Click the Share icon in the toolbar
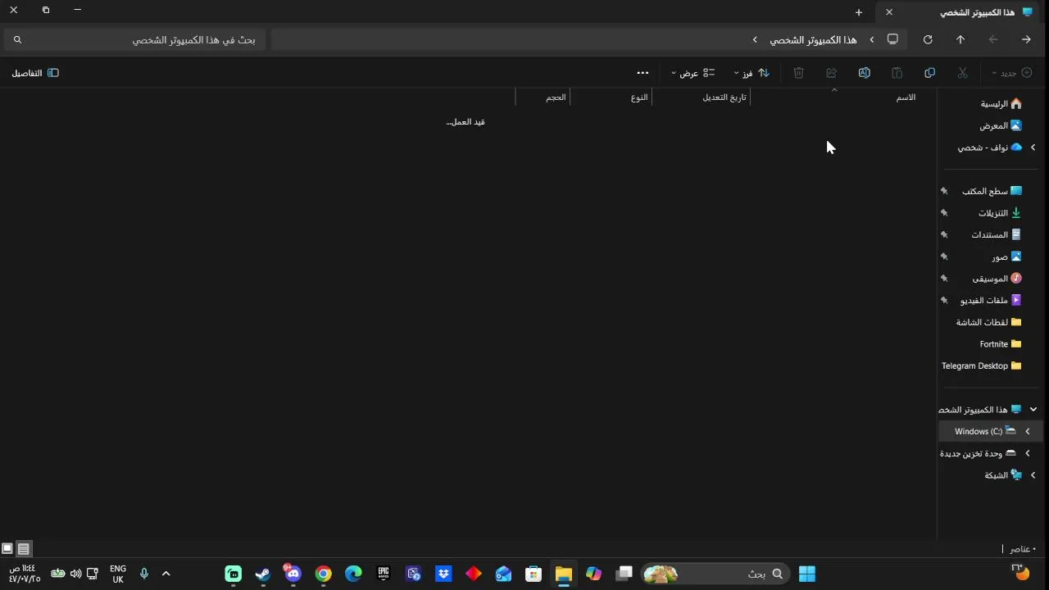This screenshot has width=1049, height=590. click(x=831, y=73)
